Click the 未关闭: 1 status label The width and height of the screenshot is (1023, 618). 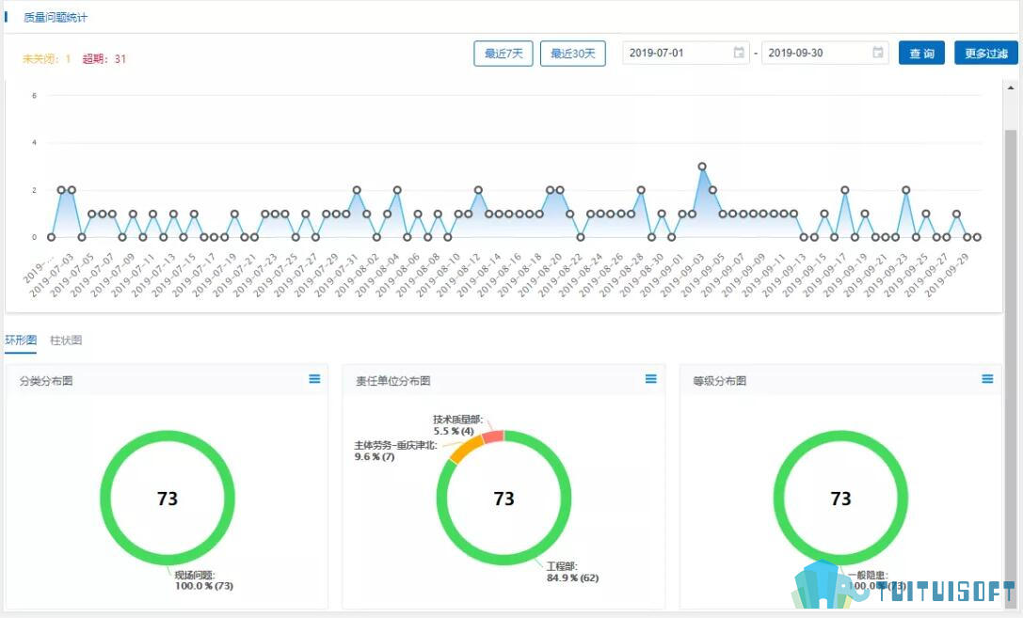point(46,58)
